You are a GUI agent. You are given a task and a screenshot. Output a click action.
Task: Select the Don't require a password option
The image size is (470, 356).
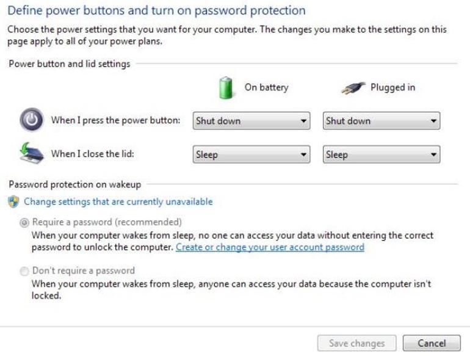tap(24, 271)
